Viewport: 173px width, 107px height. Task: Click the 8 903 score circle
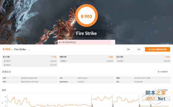click(x=86, y=16)
